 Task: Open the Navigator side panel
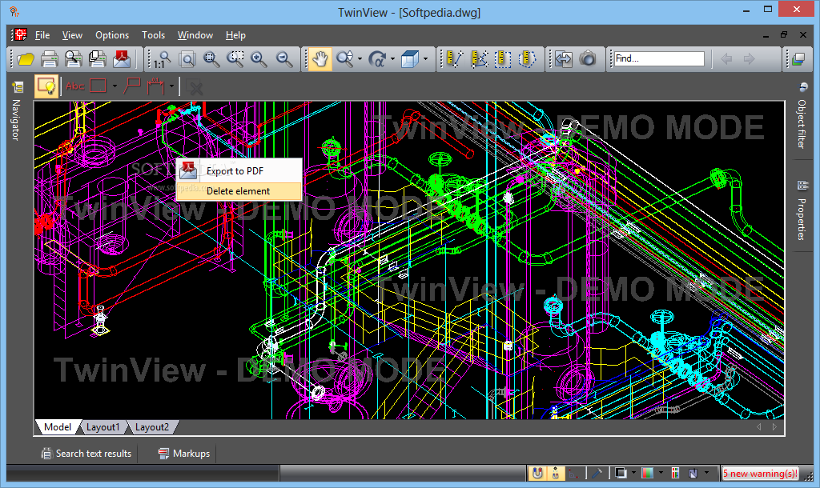pyautogui.click(x=18, y=111)
